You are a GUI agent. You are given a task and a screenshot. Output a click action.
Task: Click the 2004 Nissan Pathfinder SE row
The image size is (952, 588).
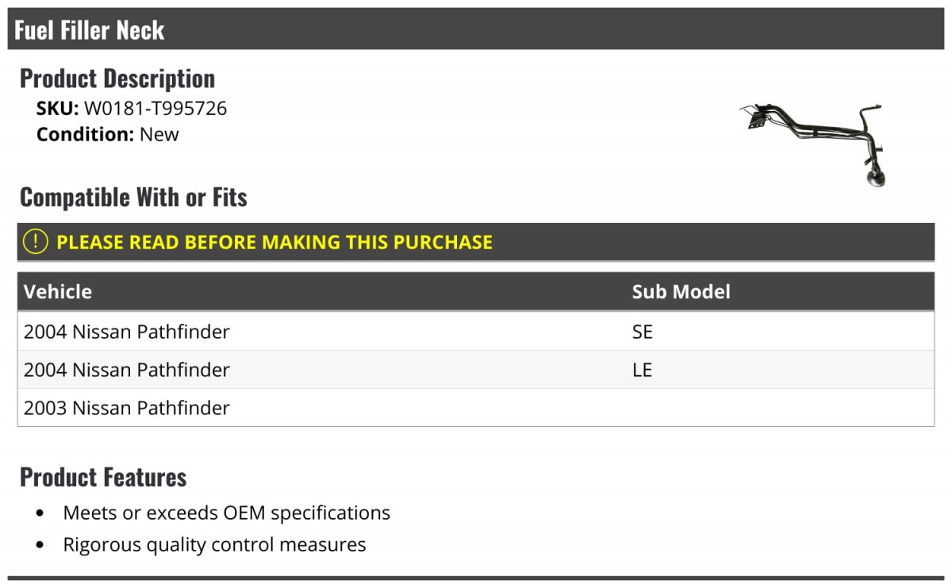click(476, 332)
